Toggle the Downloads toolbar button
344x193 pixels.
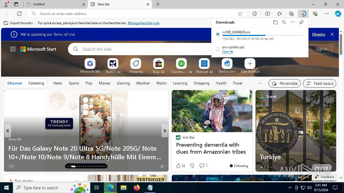(x=303, y=14)
